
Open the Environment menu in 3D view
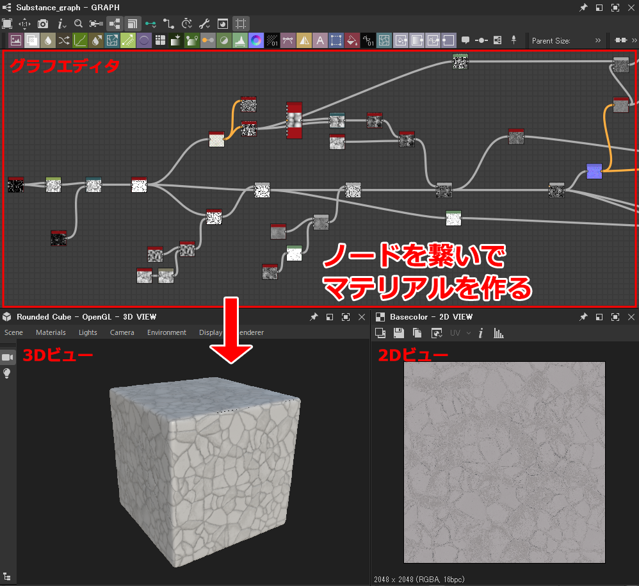coord(166,332)
